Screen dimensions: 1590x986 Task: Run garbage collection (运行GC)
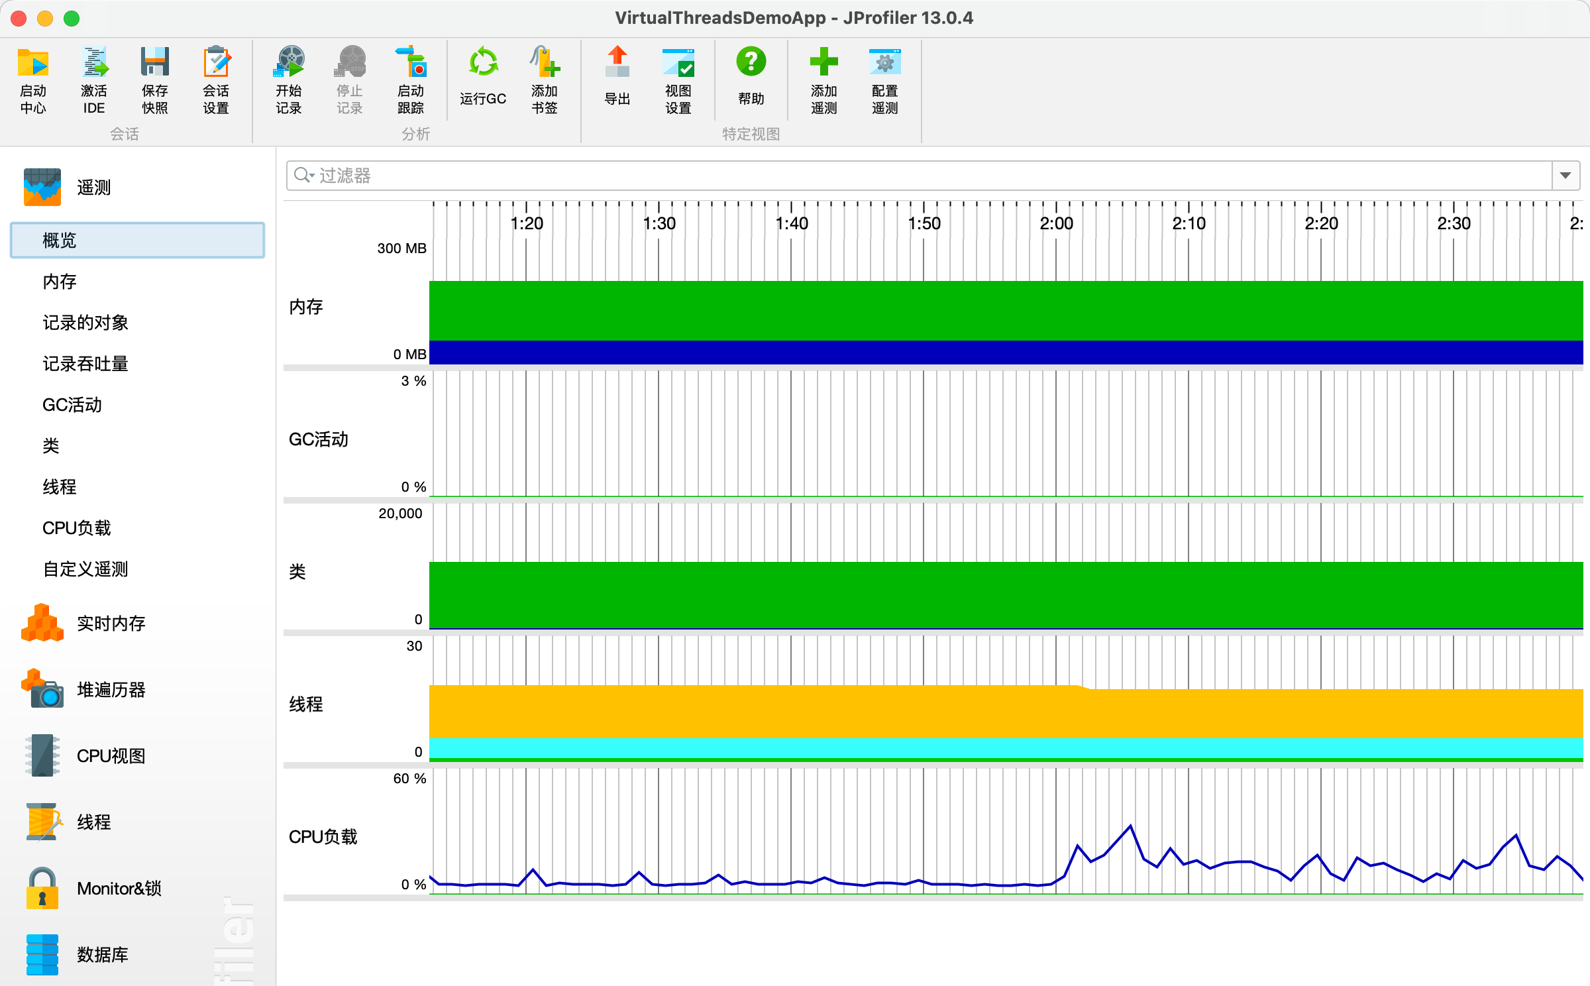point(483,76)
